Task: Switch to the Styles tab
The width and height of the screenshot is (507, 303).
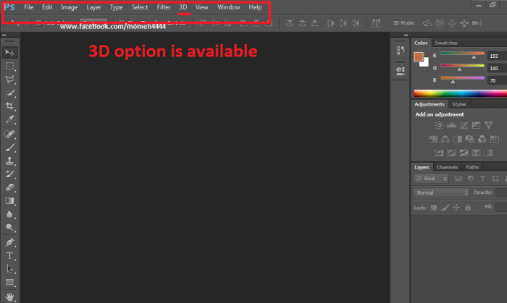Action: point(458,104)
